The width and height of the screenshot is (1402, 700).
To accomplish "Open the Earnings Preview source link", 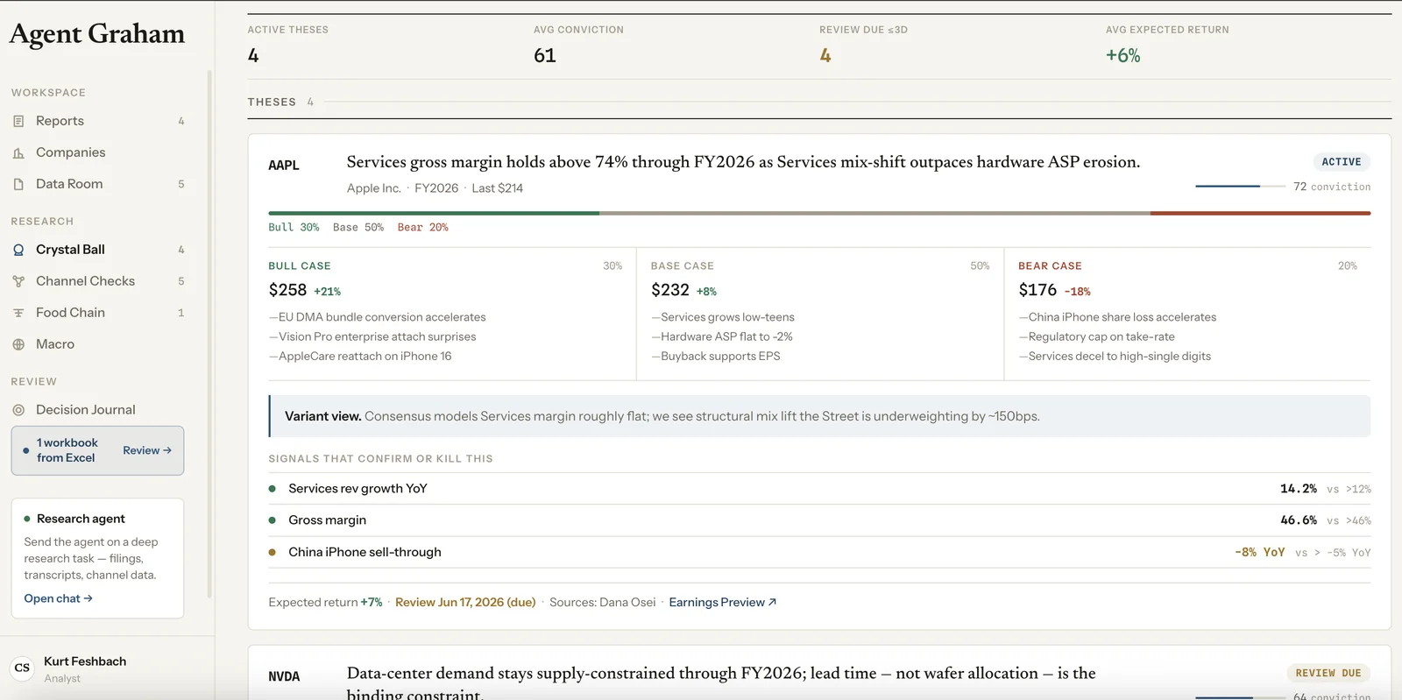I will 723,602.
